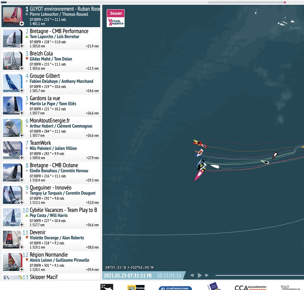304x290 pixels.
Task: Click the plus icon on GUYOT environnement thumbnail
Action: 22,23
